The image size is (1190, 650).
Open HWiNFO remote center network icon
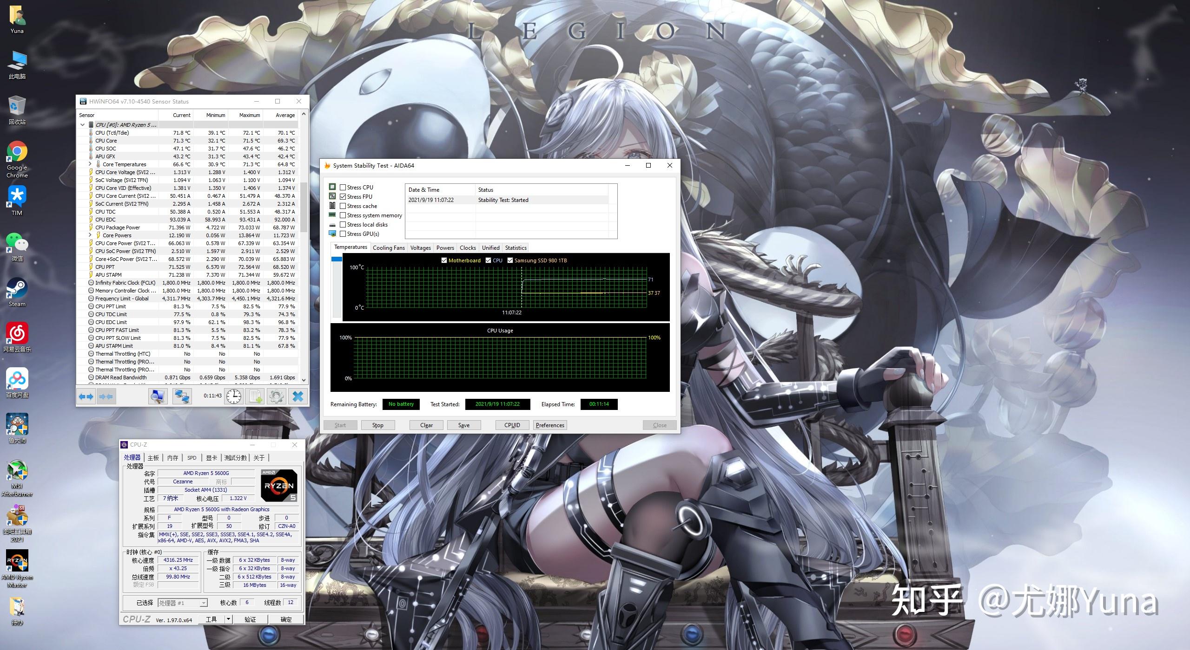[182, 396]
